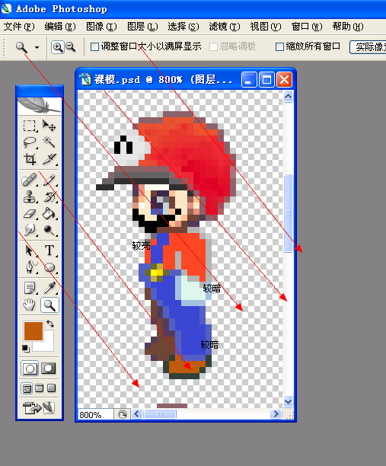Select the Magic Wand tool
Image resolution: width=386 pixels, height=466 pixels.
(49, 142)
